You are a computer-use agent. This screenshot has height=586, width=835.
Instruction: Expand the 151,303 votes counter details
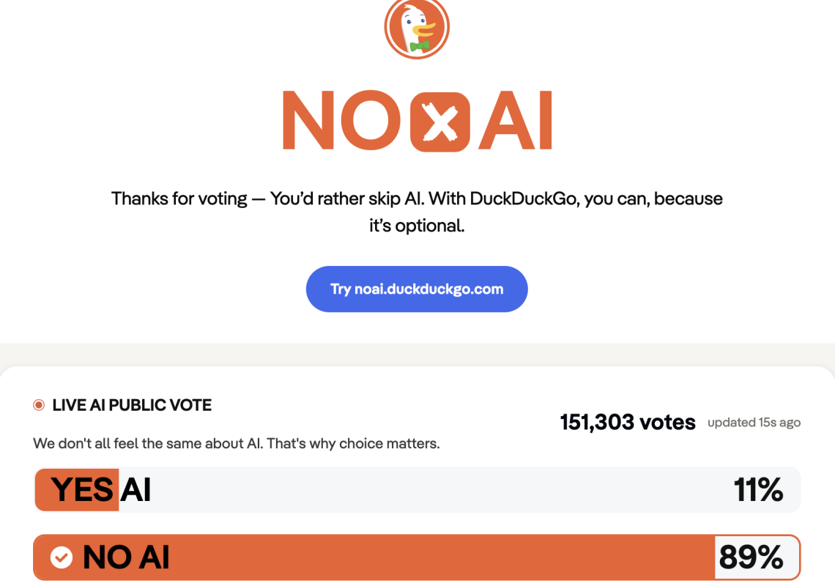pyautogui.click(x=627, y=422)
